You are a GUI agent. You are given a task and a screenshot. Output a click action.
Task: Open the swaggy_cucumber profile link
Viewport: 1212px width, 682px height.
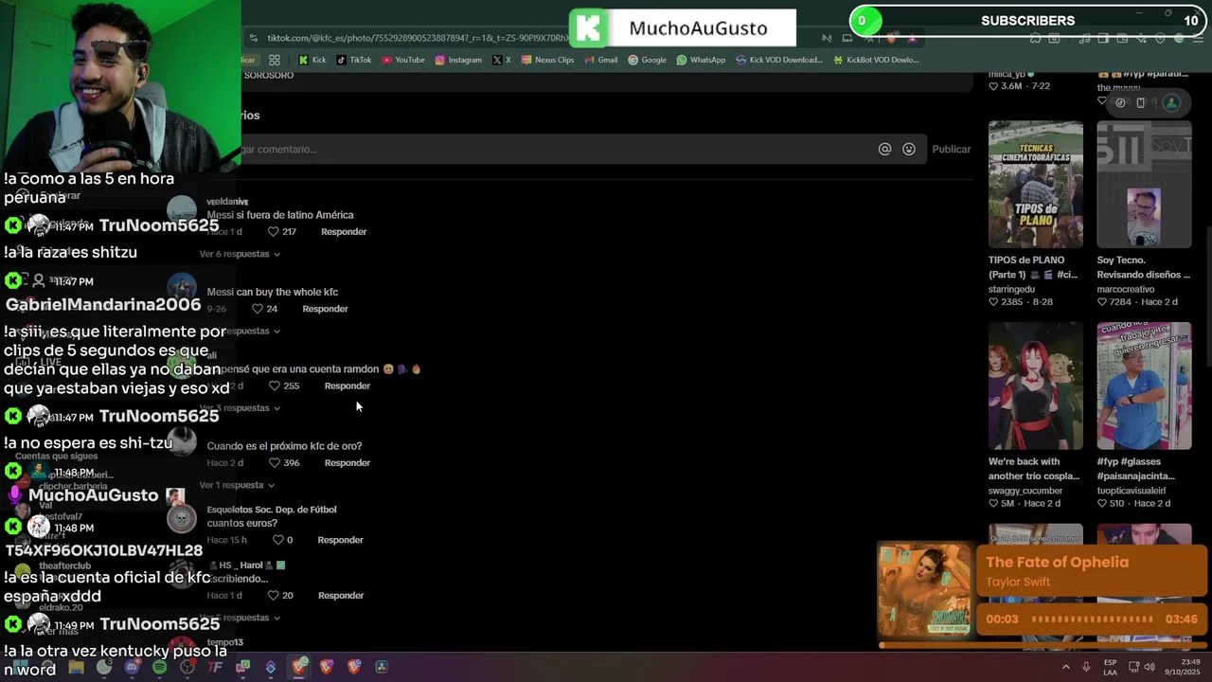1025,491
